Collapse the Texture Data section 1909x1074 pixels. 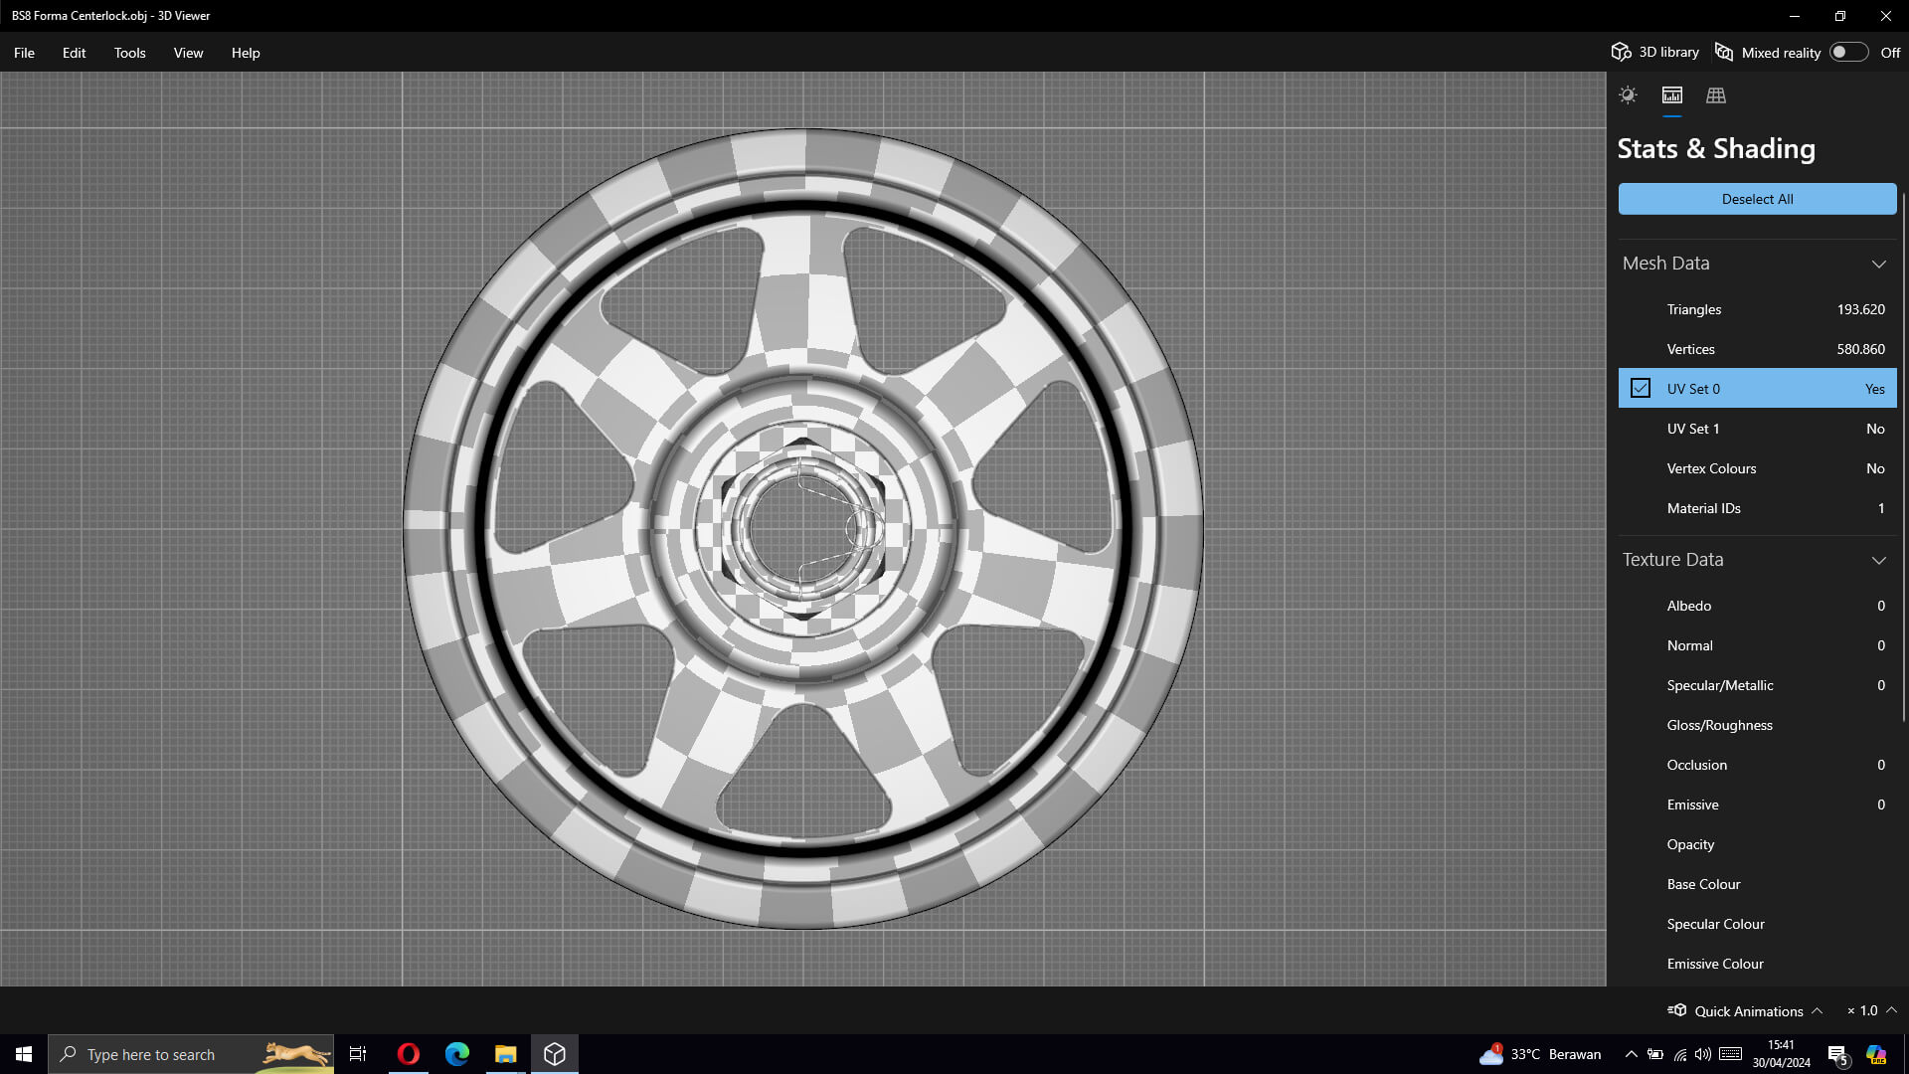click(x=1878, y=560)
